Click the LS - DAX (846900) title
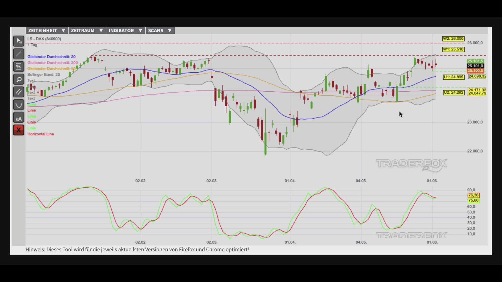Viewport: 502px width, 282px height. [44, 39]
